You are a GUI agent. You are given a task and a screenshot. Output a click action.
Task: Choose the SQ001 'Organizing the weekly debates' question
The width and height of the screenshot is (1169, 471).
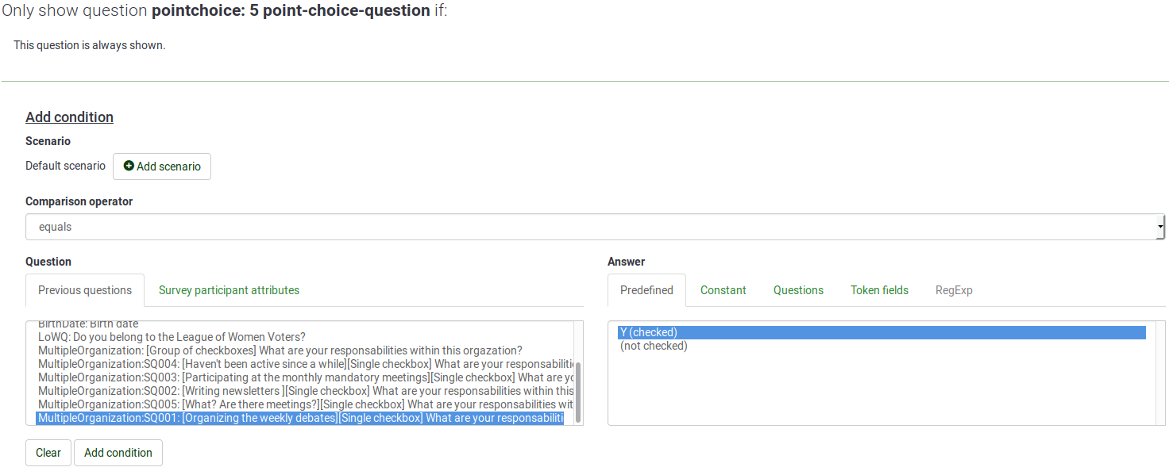[x=300, y=418]
